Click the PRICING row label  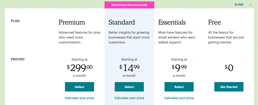click(x=18, y=59)
